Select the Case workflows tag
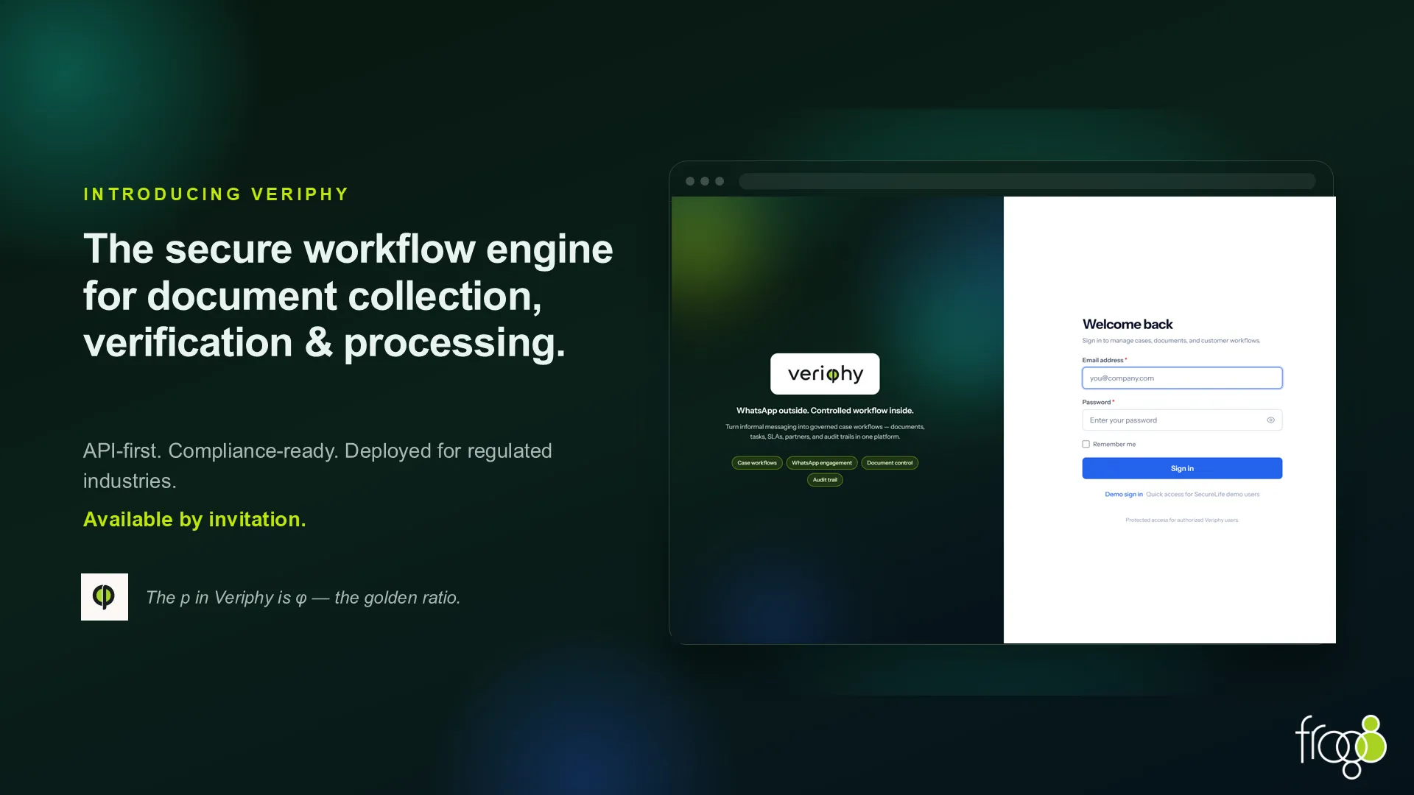This screenshot has height=795, width=1414. tap(757, 463)
